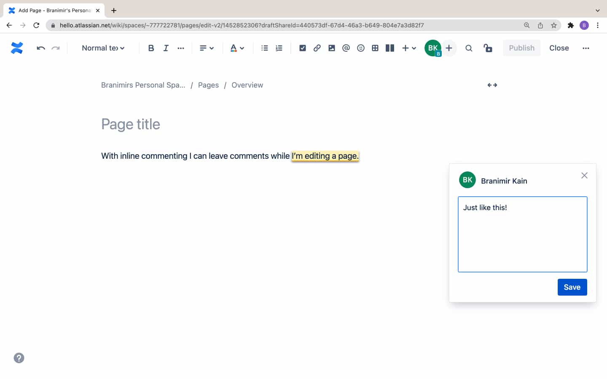Save the inline comment
This screenshot has width=607, height=379.
572,287
